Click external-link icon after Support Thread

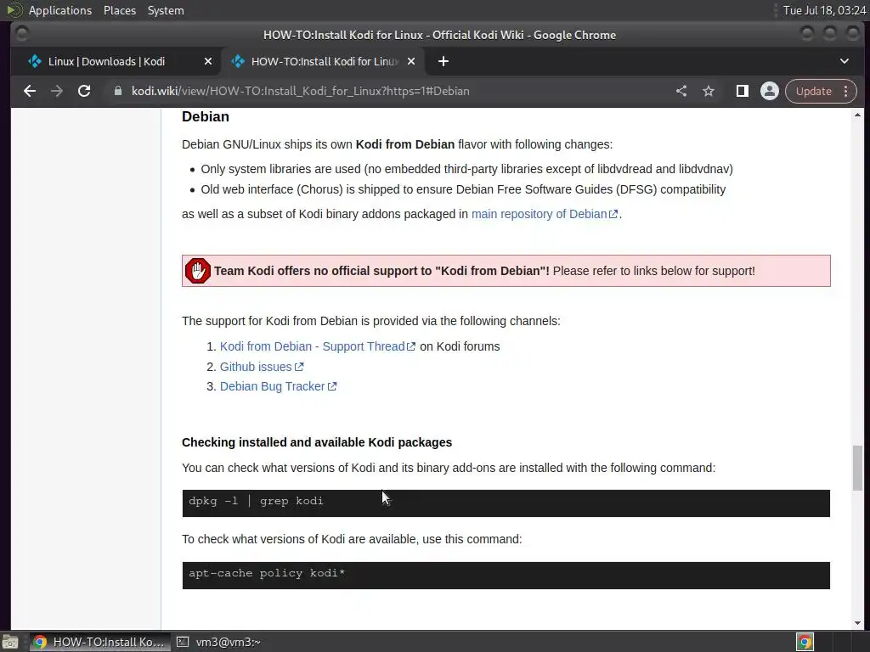click(x=411, y=346)
